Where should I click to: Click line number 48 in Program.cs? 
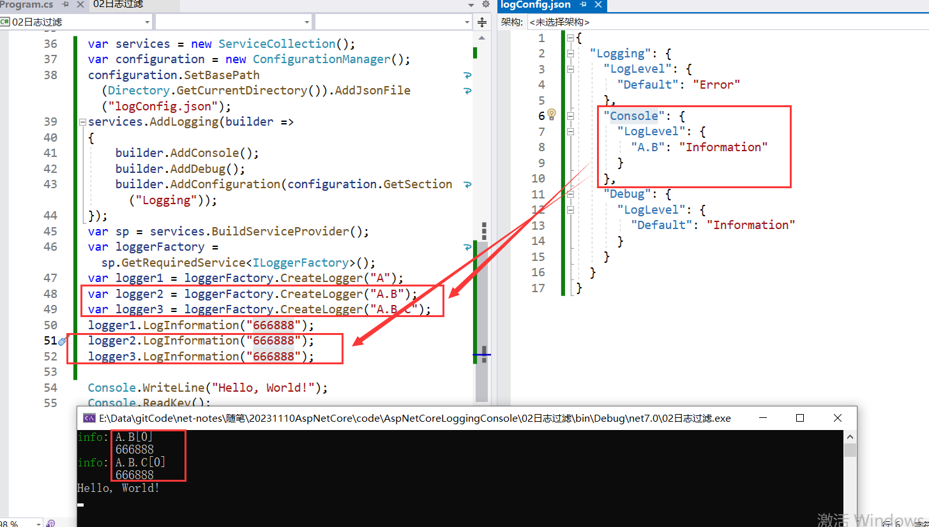(x=50, y=294)
